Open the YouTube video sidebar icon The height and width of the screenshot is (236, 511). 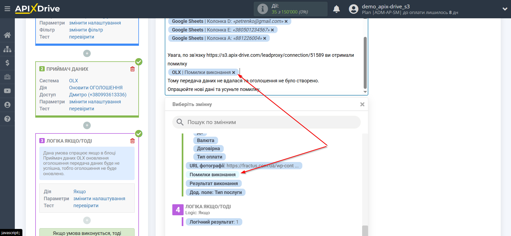pyautogui.click(x=7, y=91)
